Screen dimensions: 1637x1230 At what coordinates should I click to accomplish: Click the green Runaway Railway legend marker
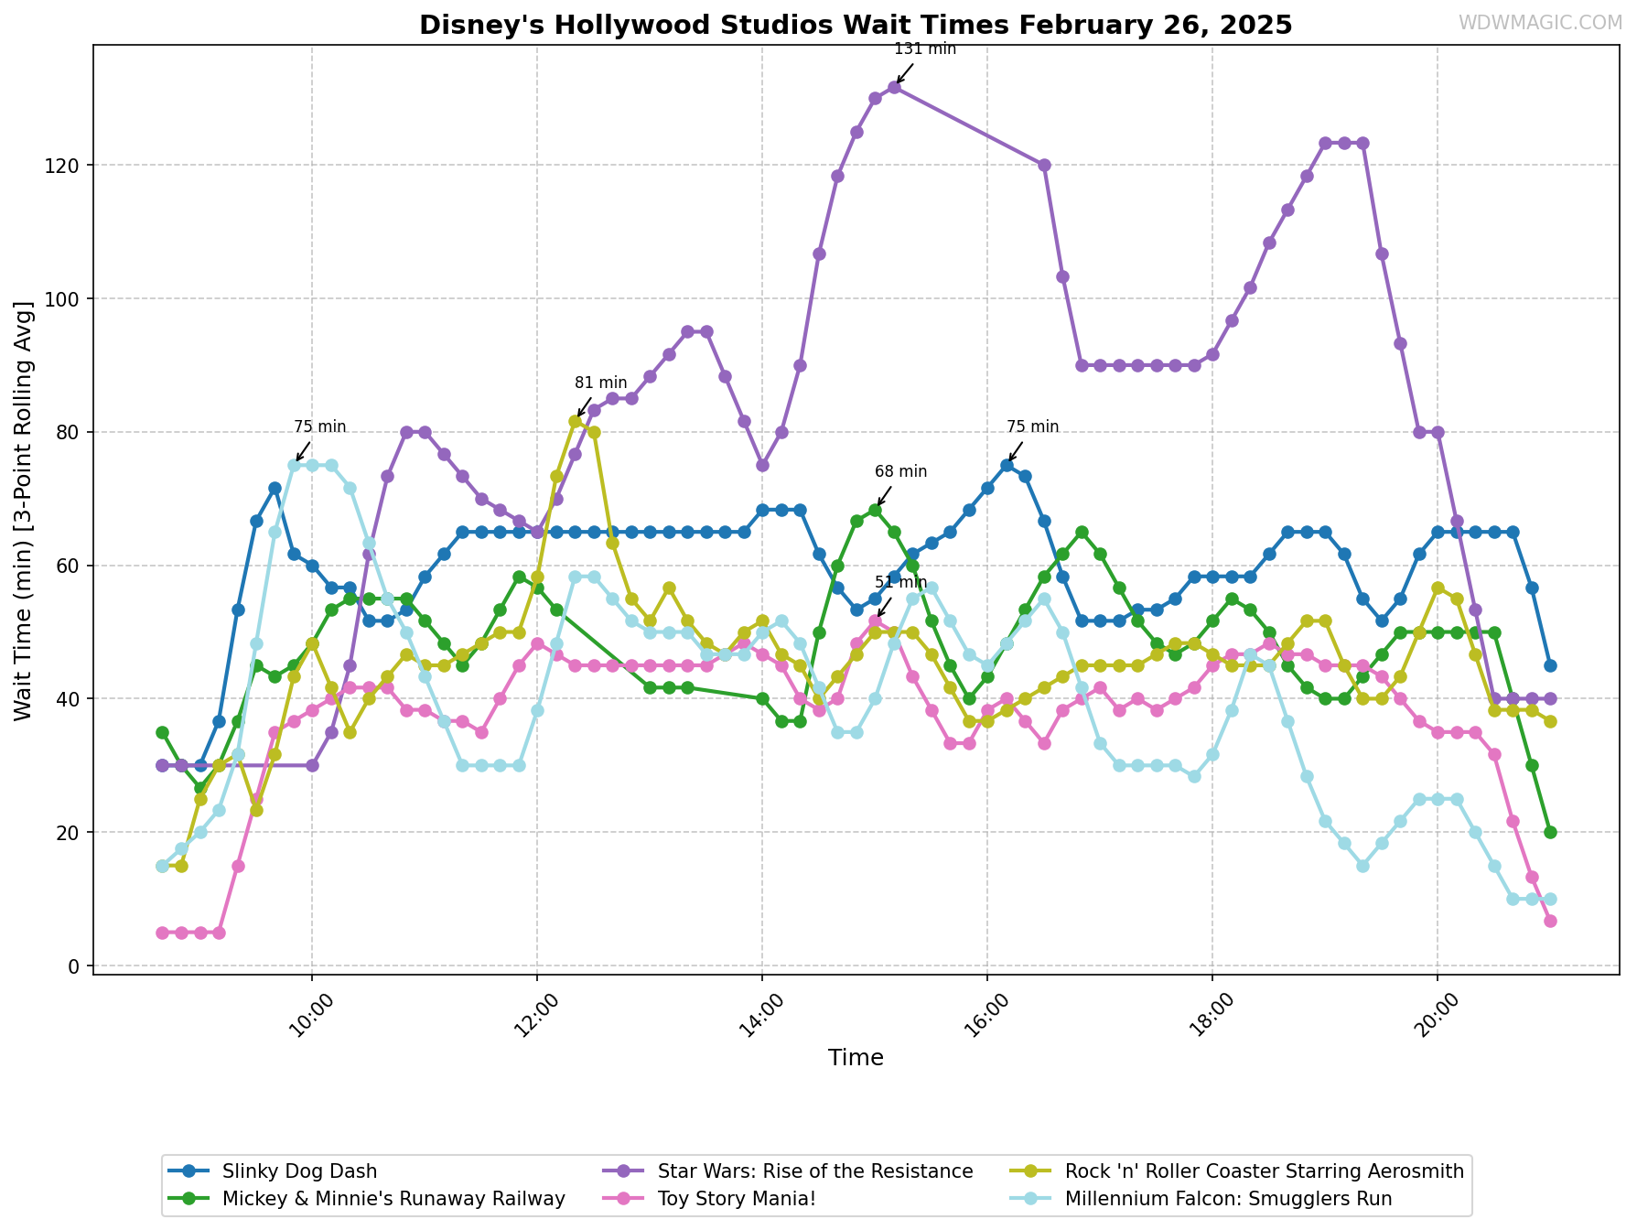(x=189, y=1199)
